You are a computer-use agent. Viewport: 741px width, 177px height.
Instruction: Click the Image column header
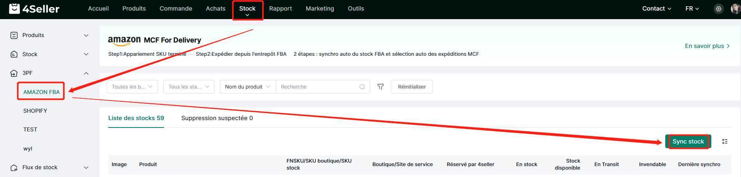(119, 165)
